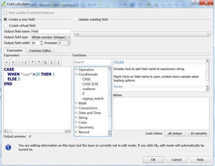Collapse the Conditionals function group
This screenshot has width=215, height=166.
click(x=76, y=74)
